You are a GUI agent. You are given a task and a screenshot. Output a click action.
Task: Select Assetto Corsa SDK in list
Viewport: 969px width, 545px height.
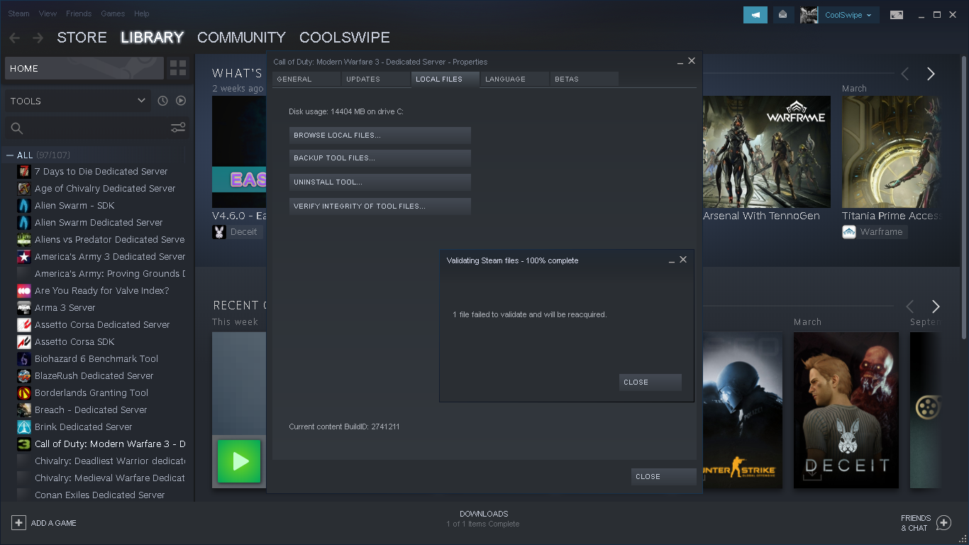[74, 342]
